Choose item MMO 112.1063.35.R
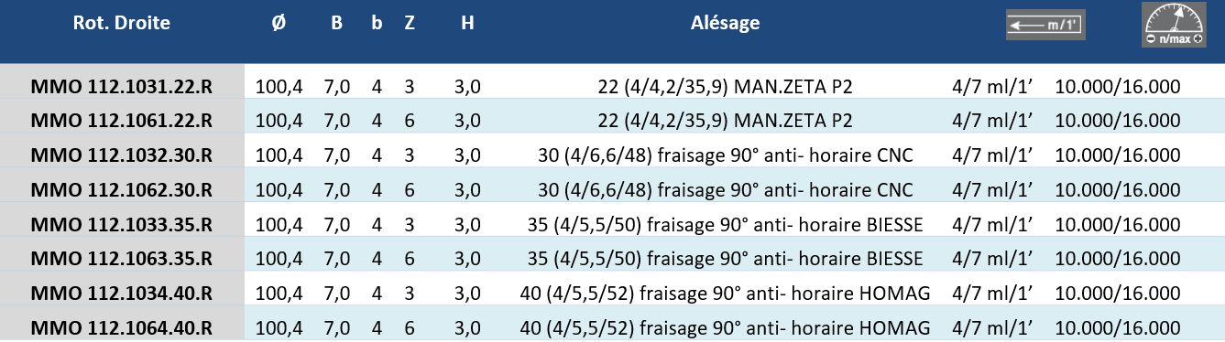1225x342 pixels. pyautogui.click(x=122, y=260)
